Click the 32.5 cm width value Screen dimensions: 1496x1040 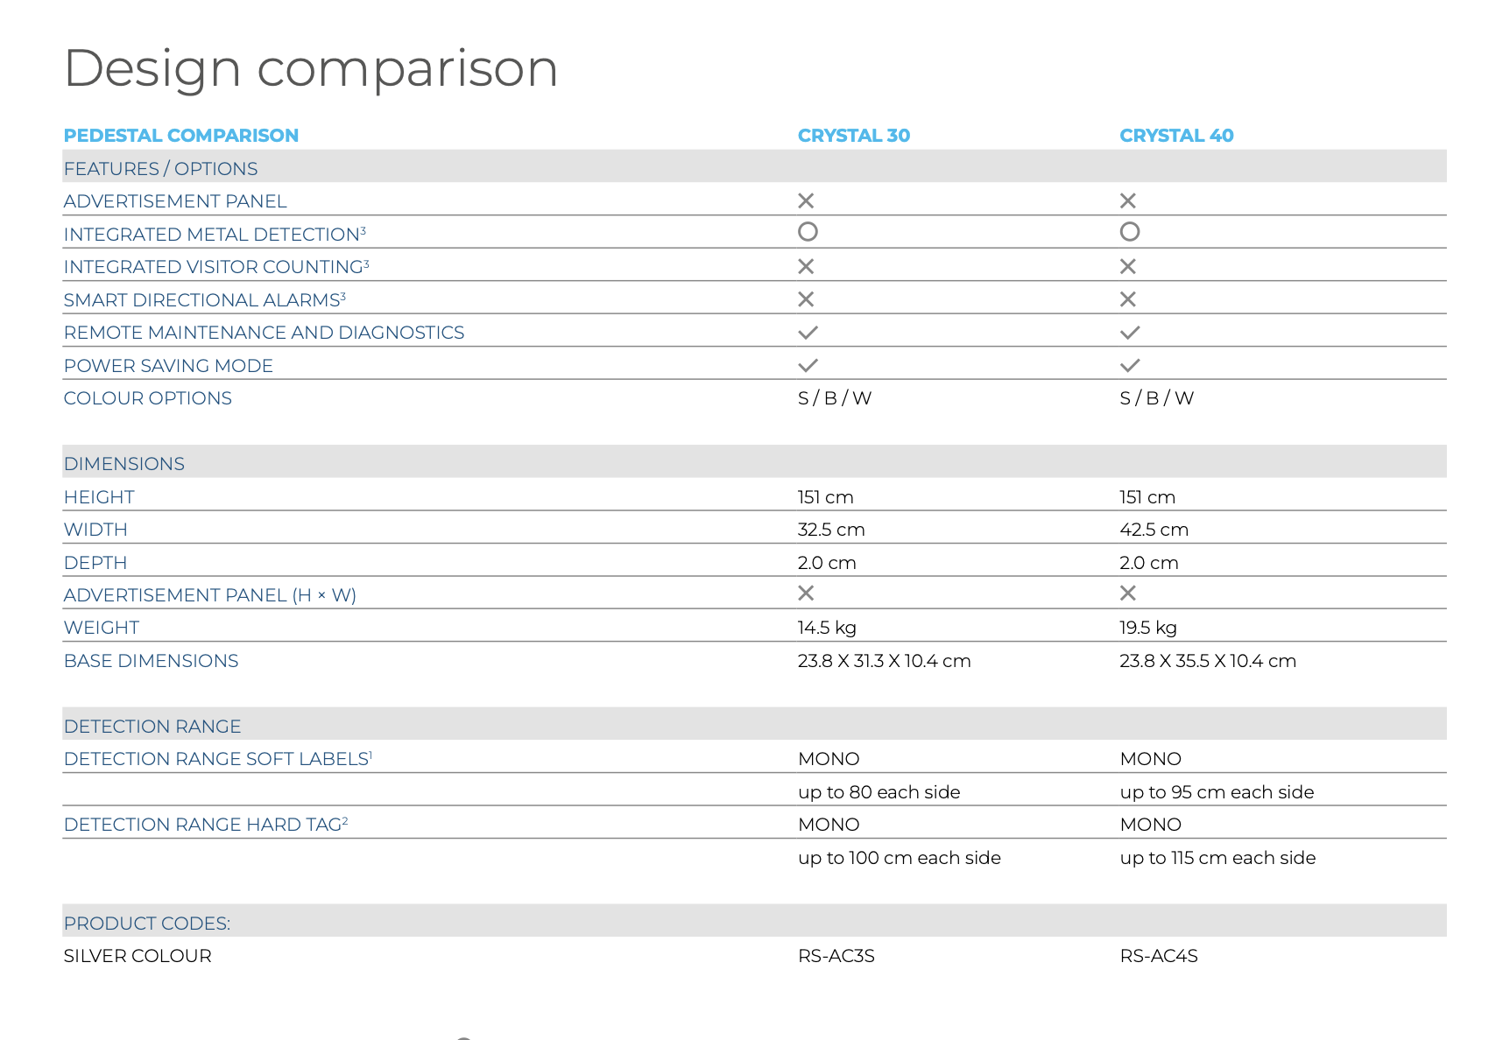point(831,530)
